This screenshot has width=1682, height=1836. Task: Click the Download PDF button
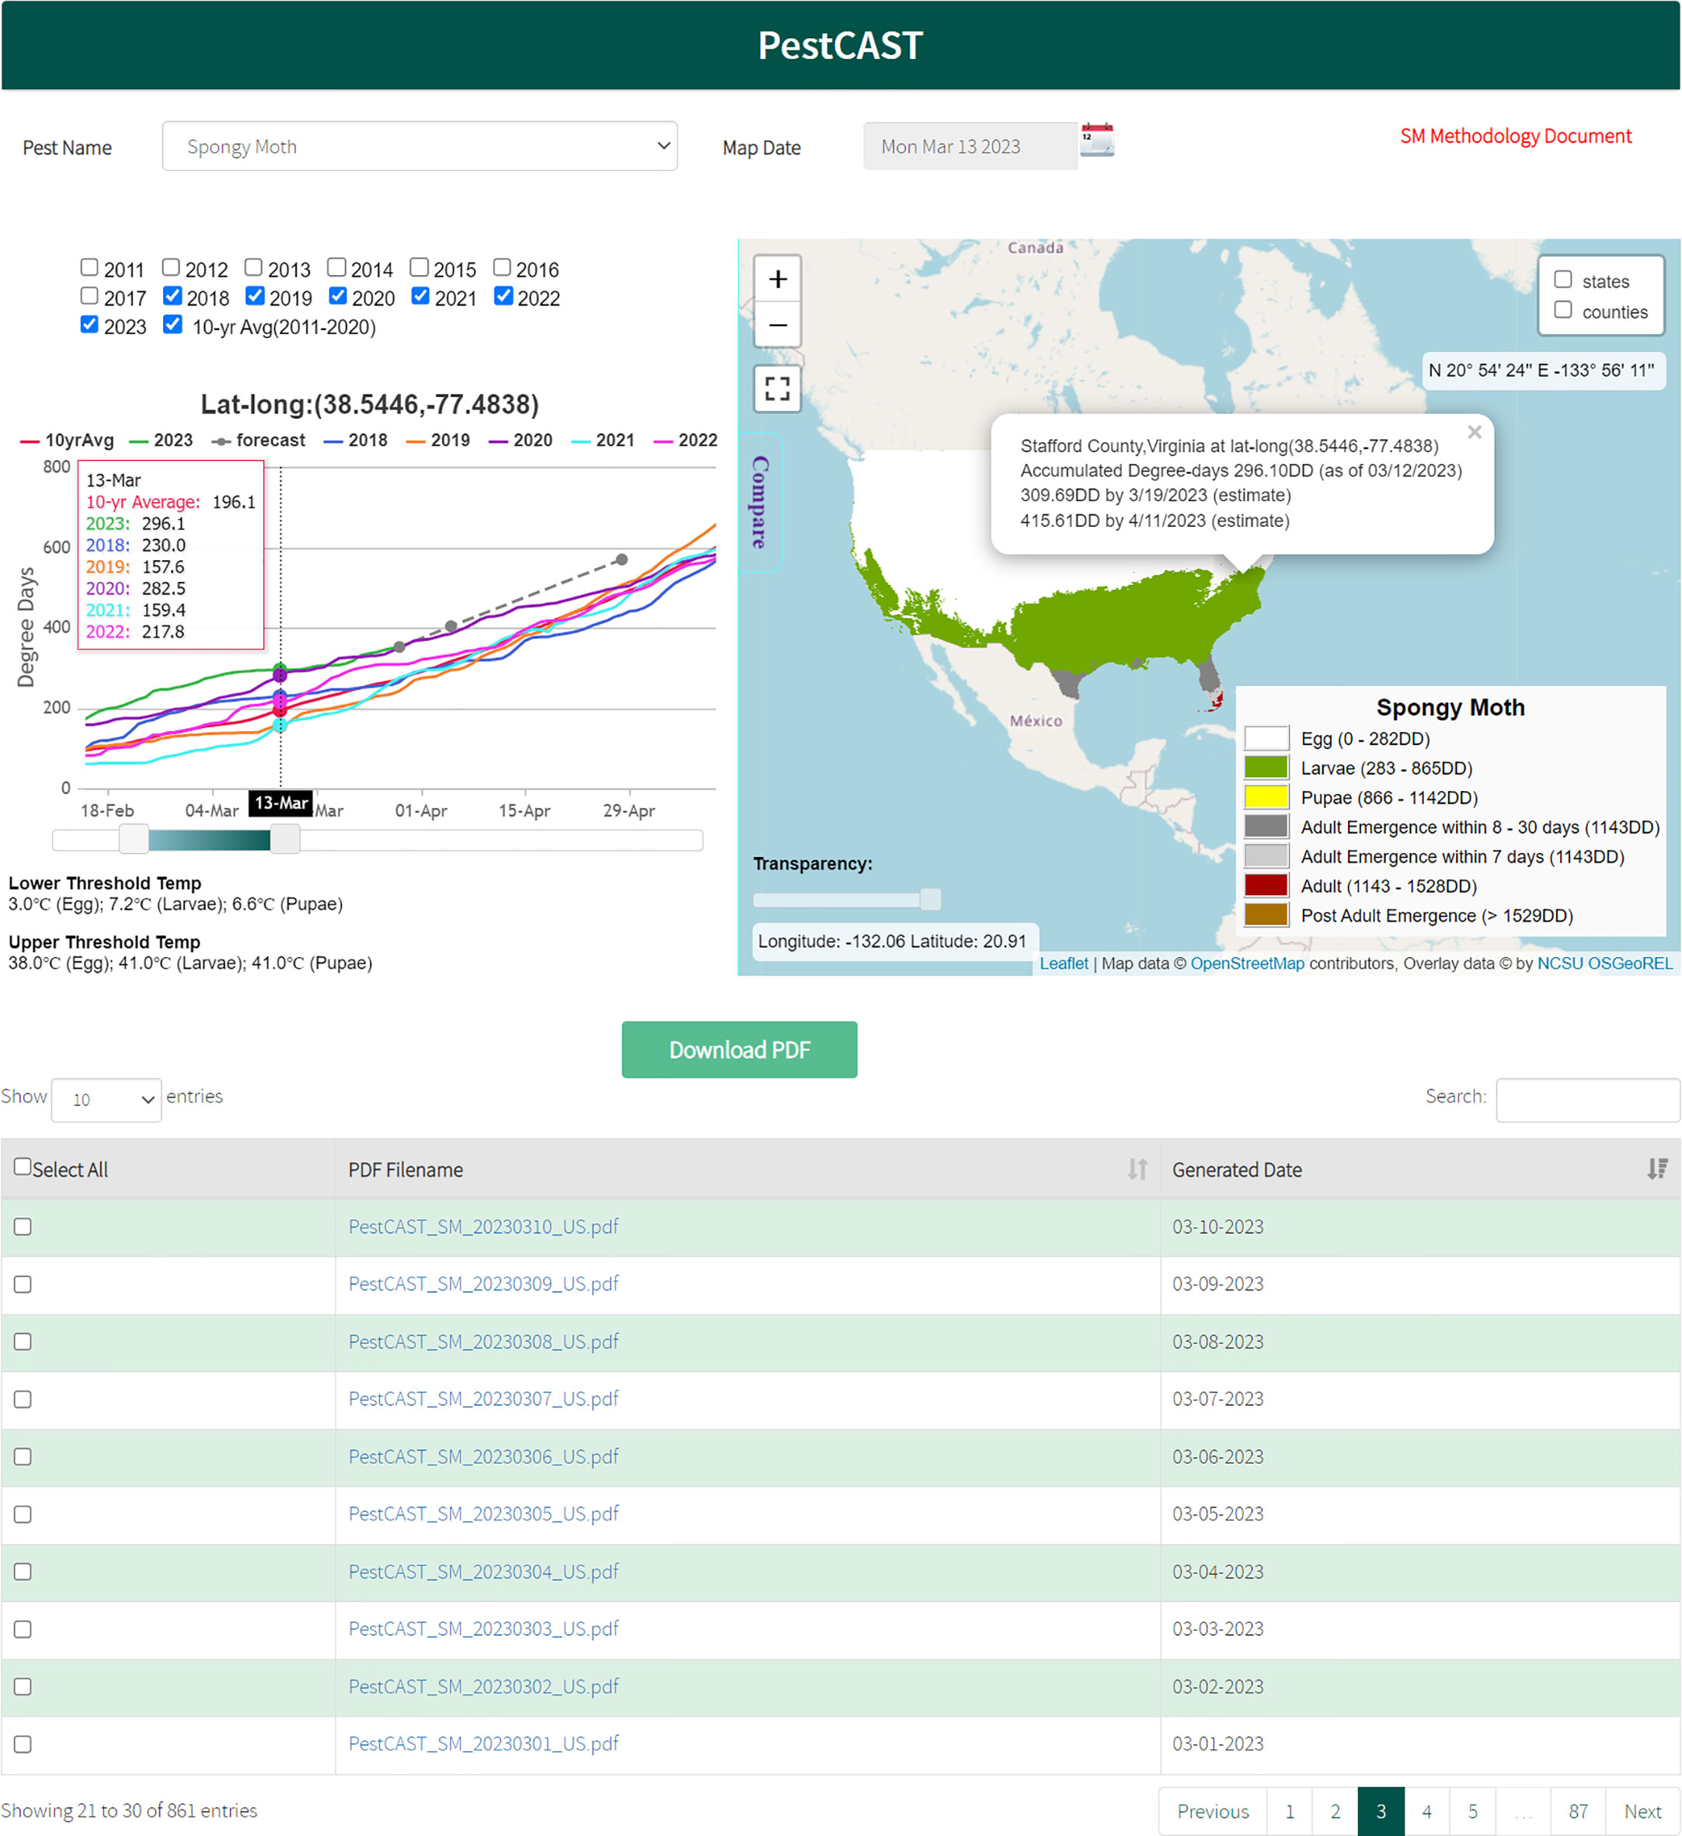[x=740, y=1050]
